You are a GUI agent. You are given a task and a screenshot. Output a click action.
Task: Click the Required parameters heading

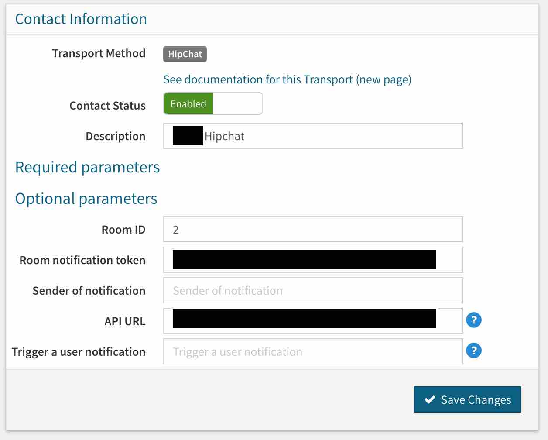87,167
